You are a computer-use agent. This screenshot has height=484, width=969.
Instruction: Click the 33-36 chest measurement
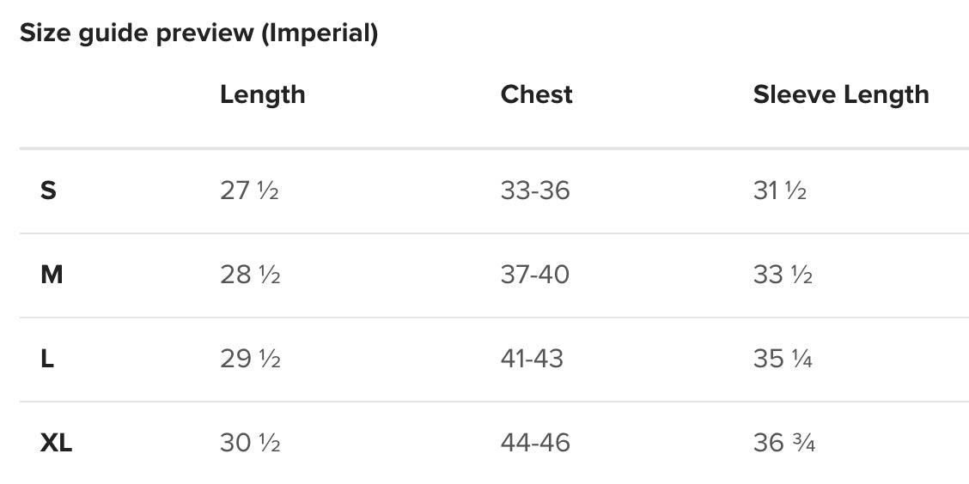(534, 191)
